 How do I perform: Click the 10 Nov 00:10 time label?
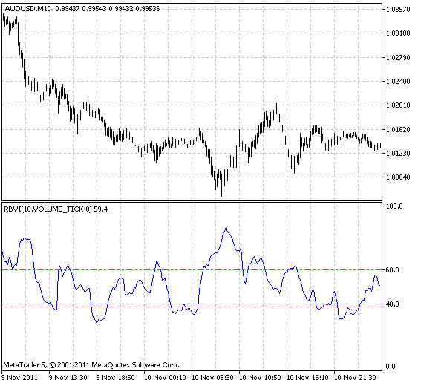(165, 377)
